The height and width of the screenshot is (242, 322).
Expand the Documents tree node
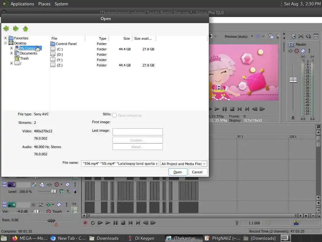[x=12, y=53]
